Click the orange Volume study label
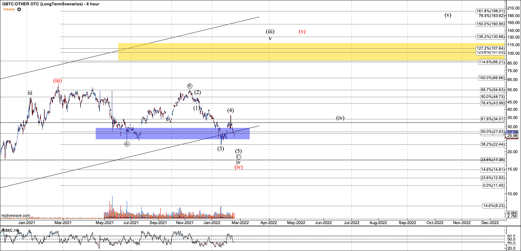Screen dimensions: 521x251 pyautogui.click(x=9, y=9)
